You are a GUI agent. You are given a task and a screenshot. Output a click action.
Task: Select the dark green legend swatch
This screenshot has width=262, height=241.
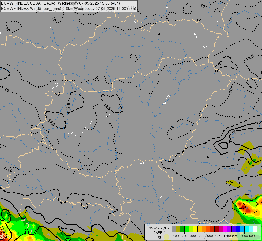coord(182,229)
